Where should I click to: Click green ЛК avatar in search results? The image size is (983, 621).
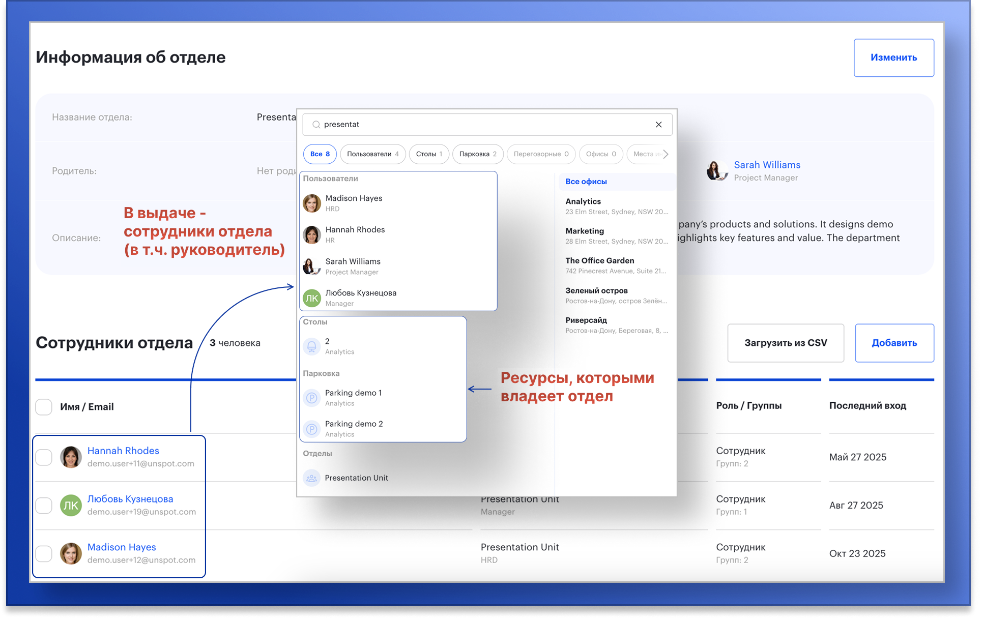pyautogui.click(x=311, y=298)
